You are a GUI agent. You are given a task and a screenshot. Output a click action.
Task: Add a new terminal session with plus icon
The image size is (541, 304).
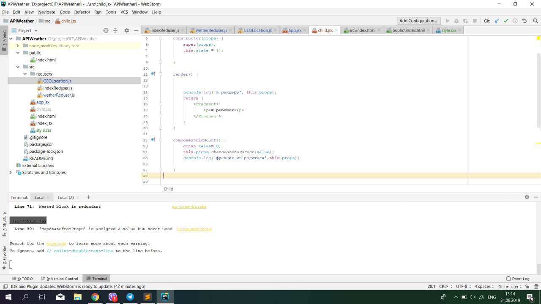tap(88, 197)
